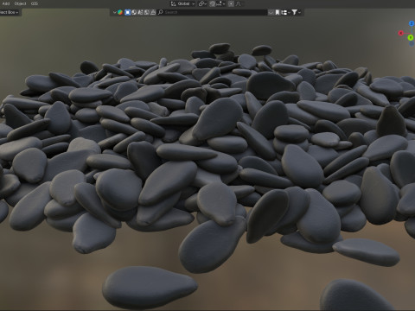The height and width of the screenshot is (311, 415).
Task: Open the Add menu
Action: coord(6,3)
